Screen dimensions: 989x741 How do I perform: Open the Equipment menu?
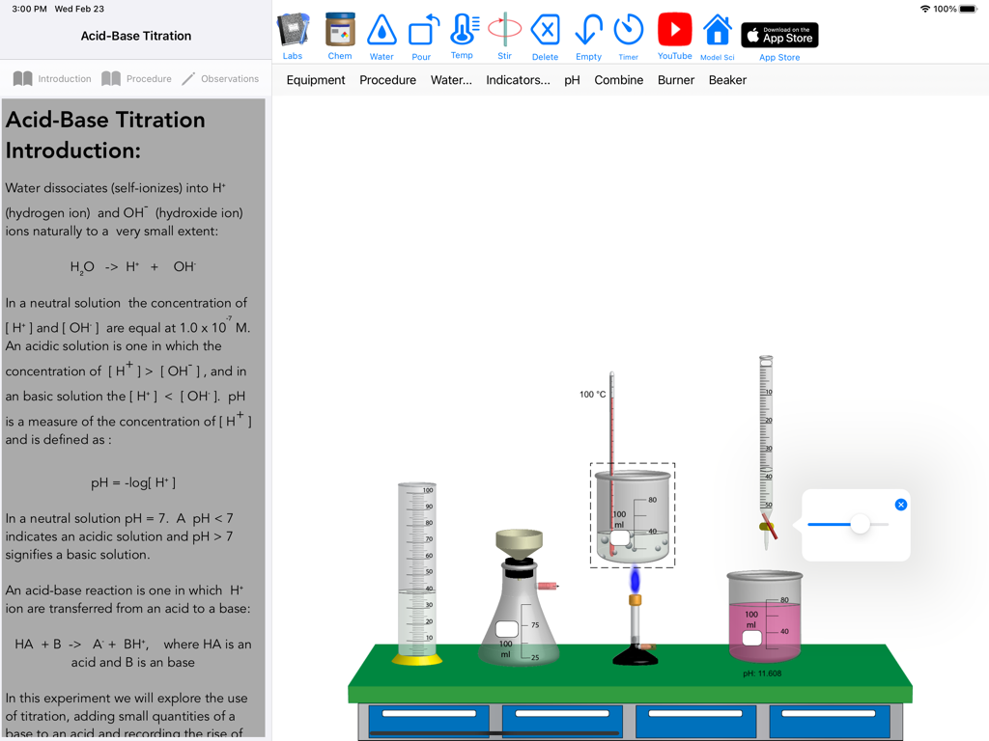tap(316, 80)
